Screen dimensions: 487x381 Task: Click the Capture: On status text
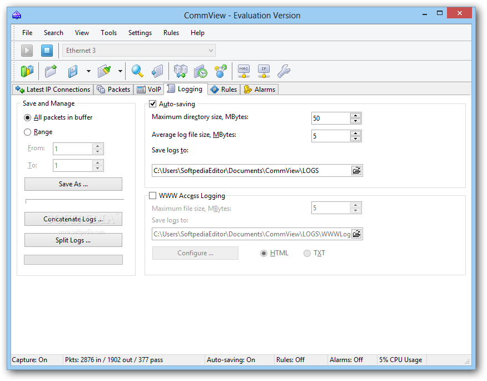29,359
